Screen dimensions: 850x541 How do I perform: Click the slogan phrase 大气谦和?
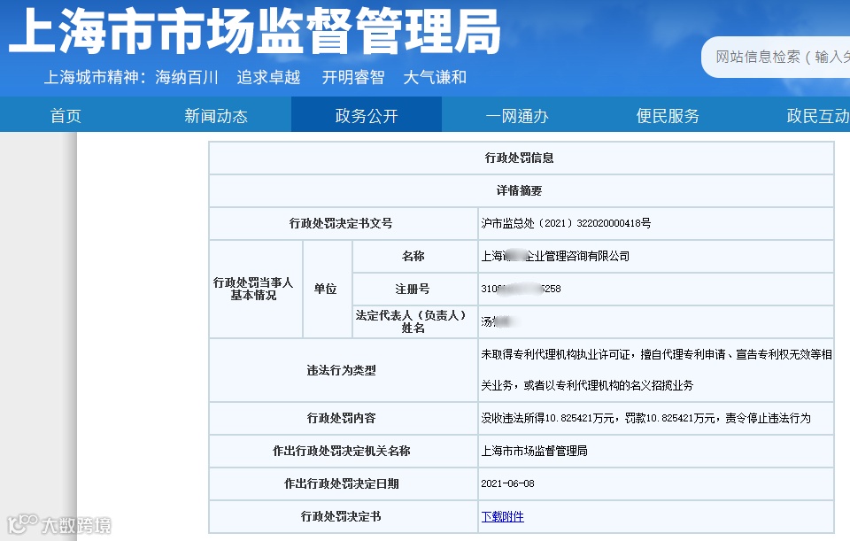click(435, 78)
